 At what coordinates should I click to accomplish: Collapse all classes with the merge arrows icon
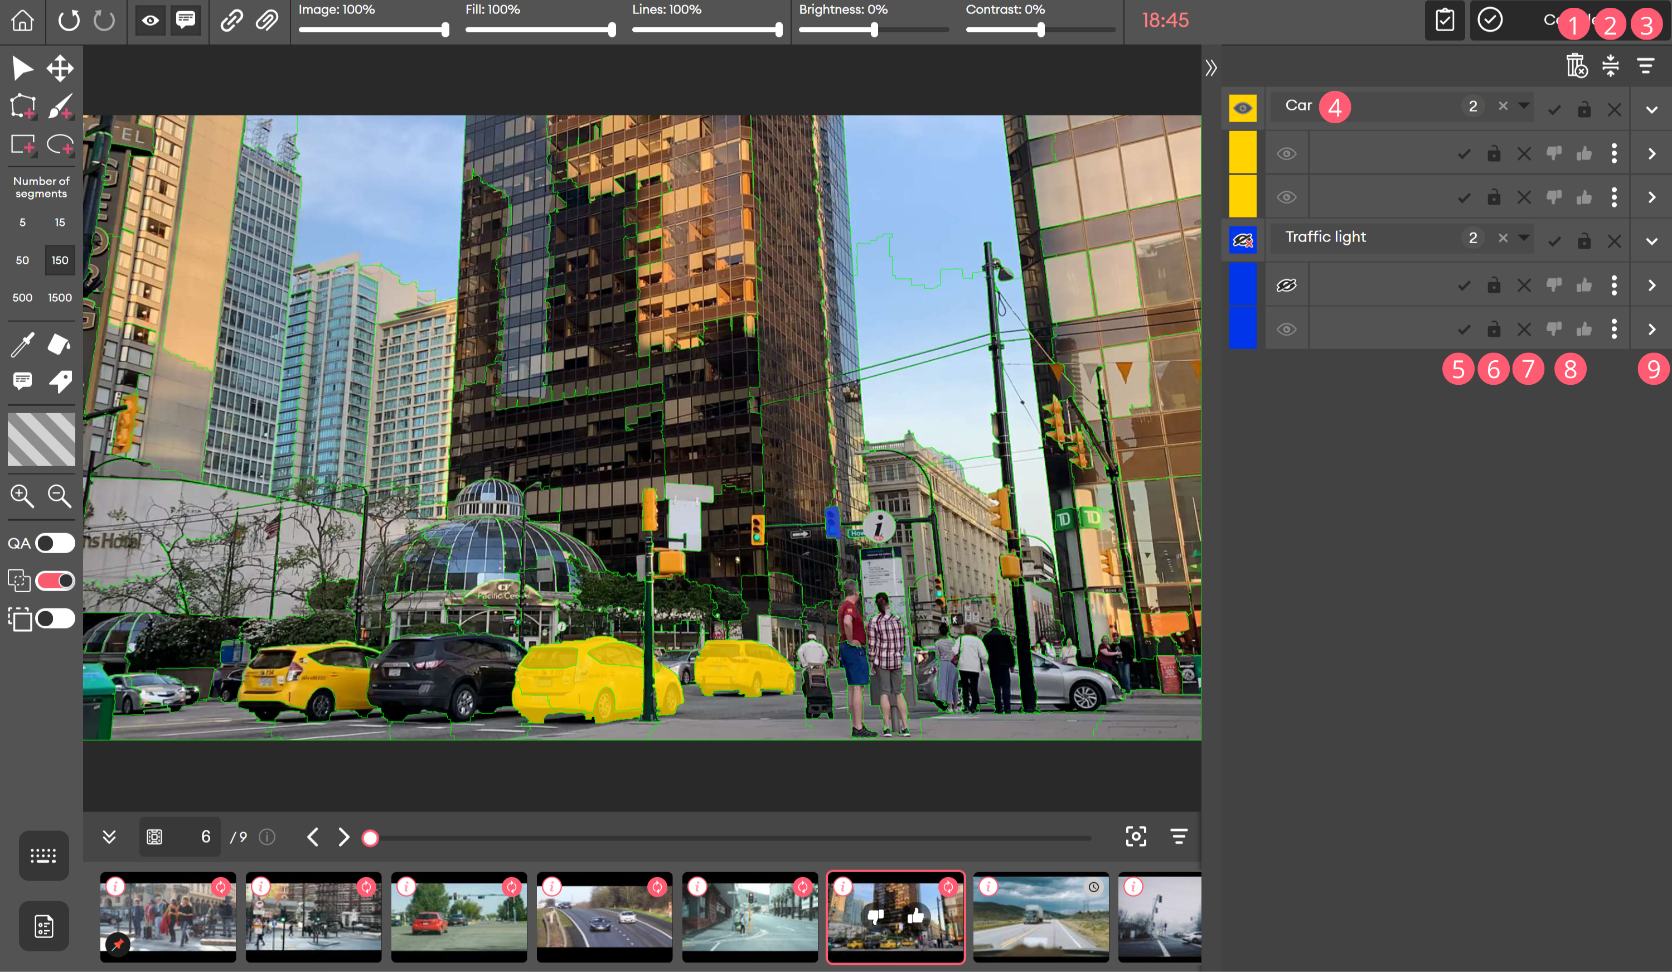[1611, 66]
